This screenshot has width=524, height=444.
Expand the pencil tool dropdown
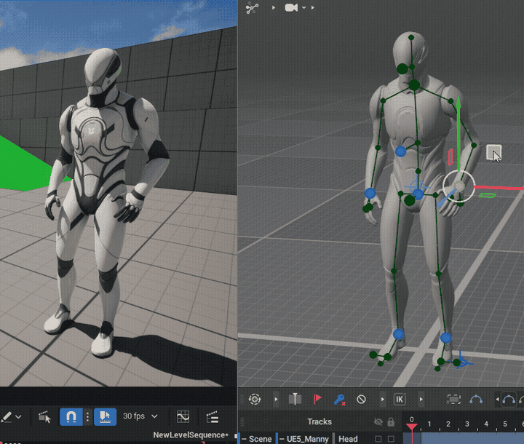click(x=18, y=417)
